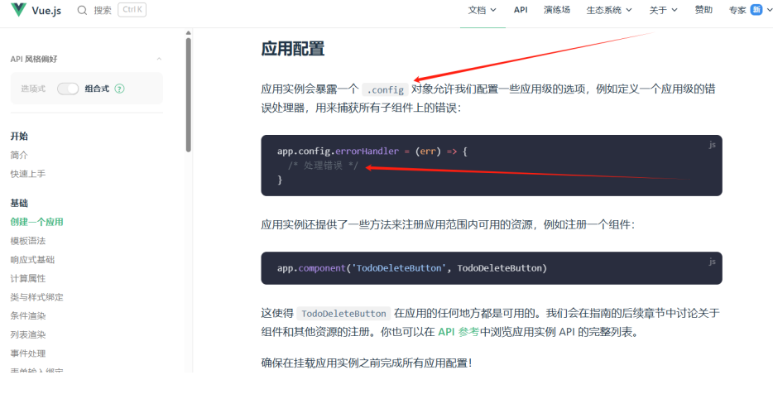Screen dimensions: 773x399
Task: Click the app.component code line
Action: [x=412, y=268]
